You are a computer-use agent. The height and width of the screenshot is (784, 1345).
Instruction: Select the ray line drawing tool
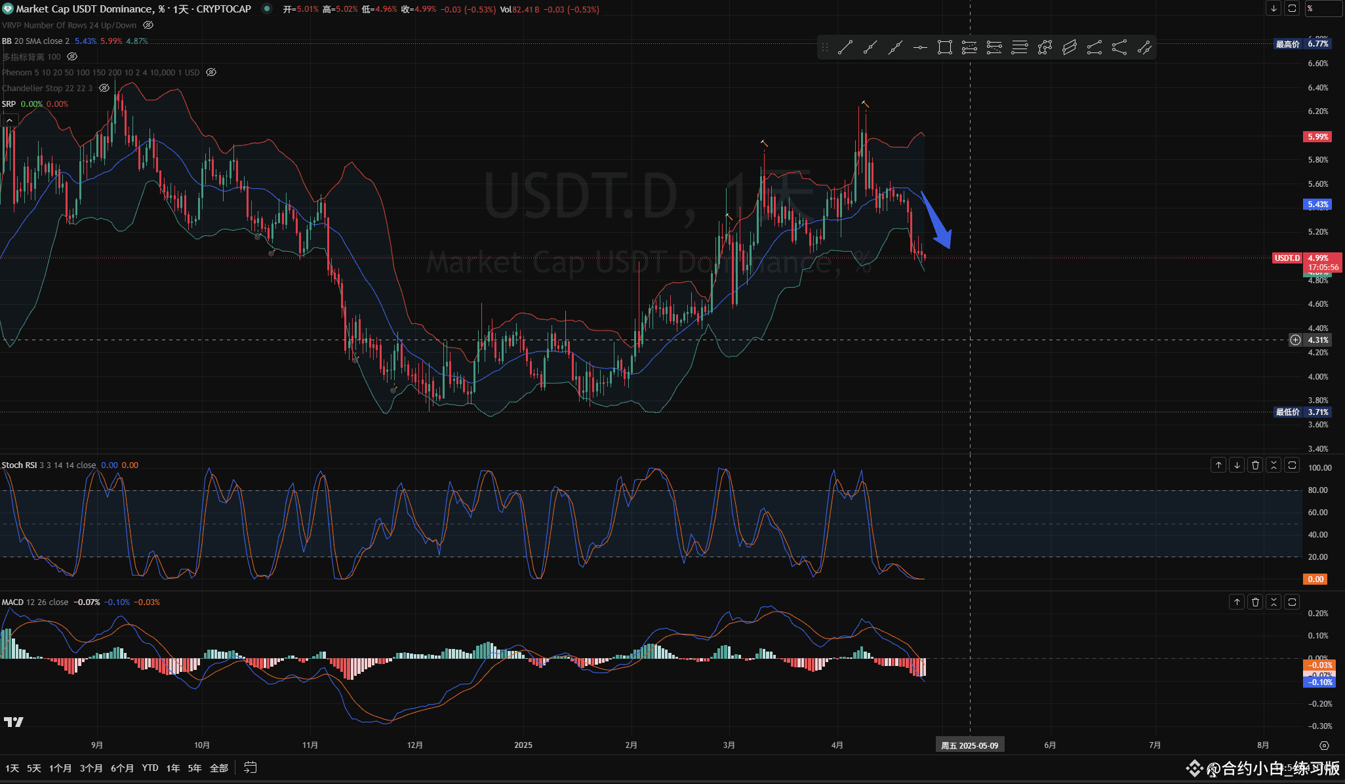point(870,47)
